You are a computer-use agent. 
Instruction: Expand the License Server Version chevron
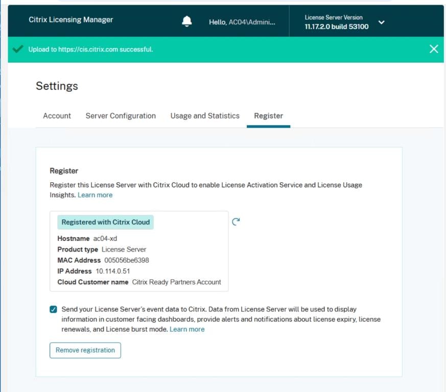point(382,22)
